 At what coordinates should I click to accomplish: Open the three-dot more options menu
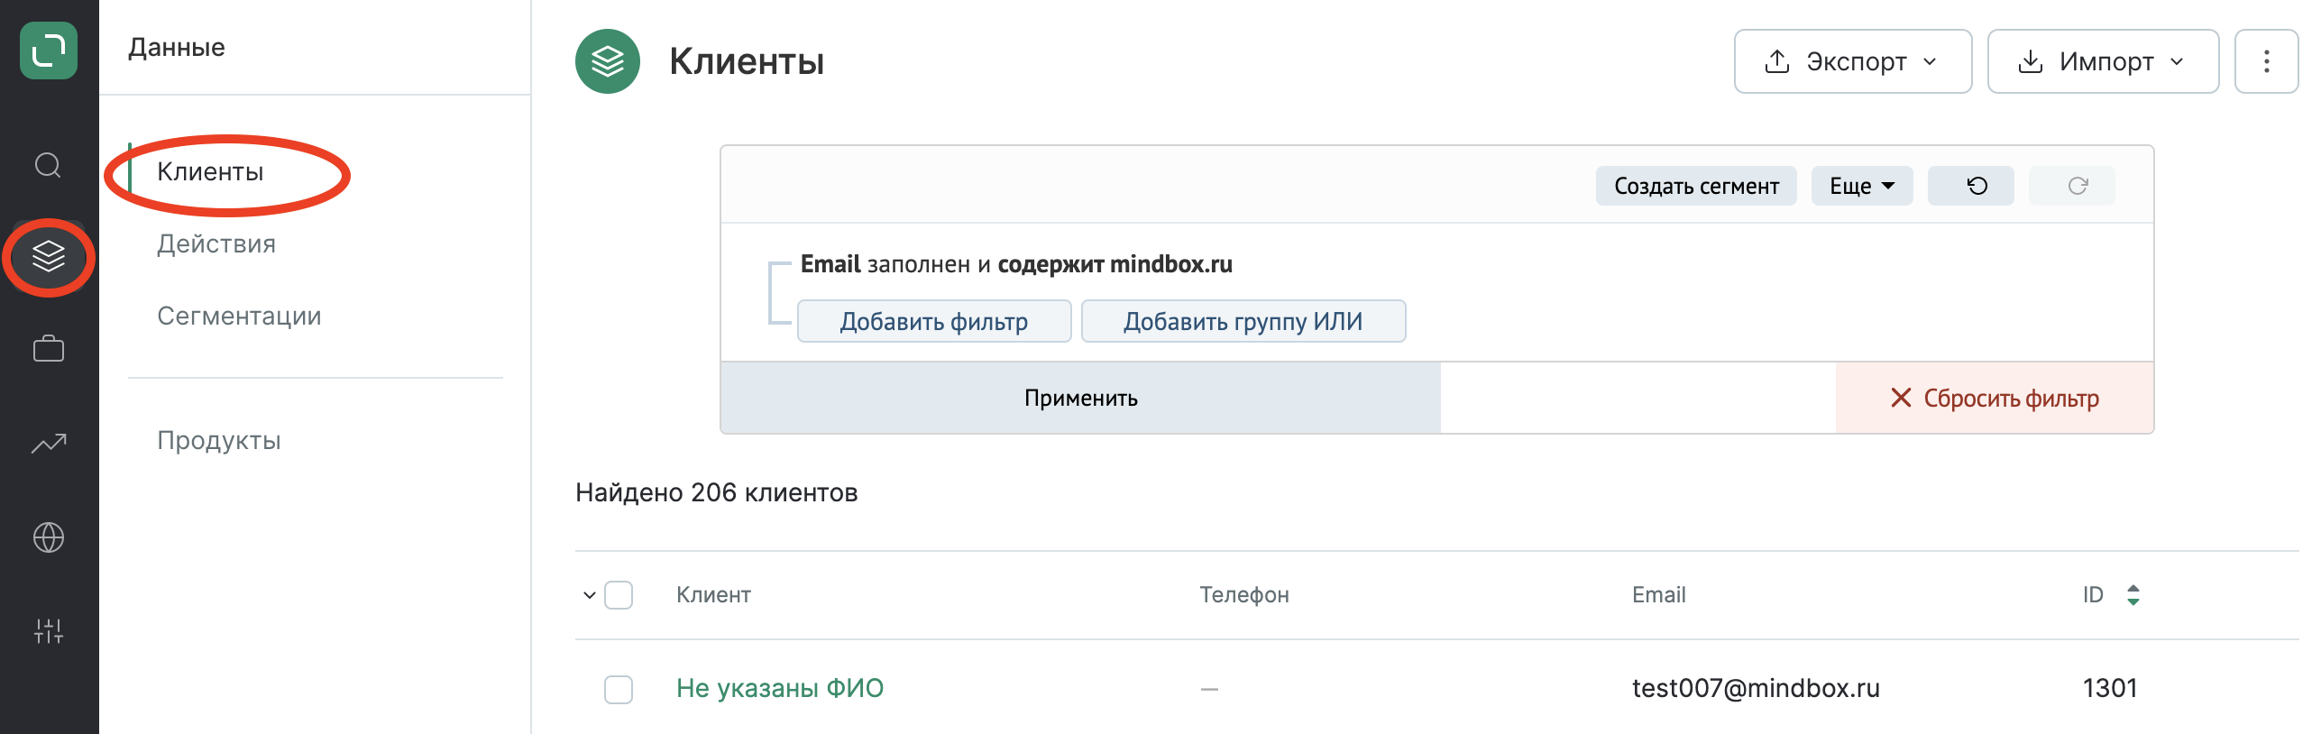point(2266,61)
